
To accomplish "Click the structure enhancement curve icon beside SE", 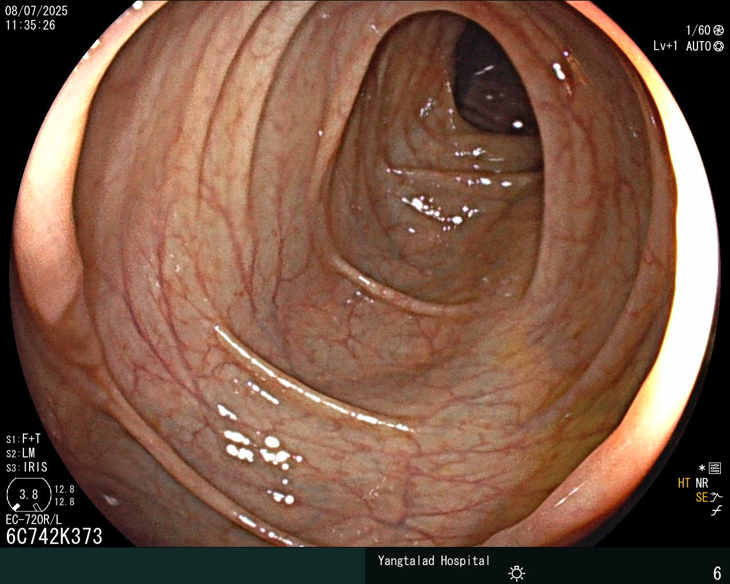I will pyautogui.click(x=716, y=497).
